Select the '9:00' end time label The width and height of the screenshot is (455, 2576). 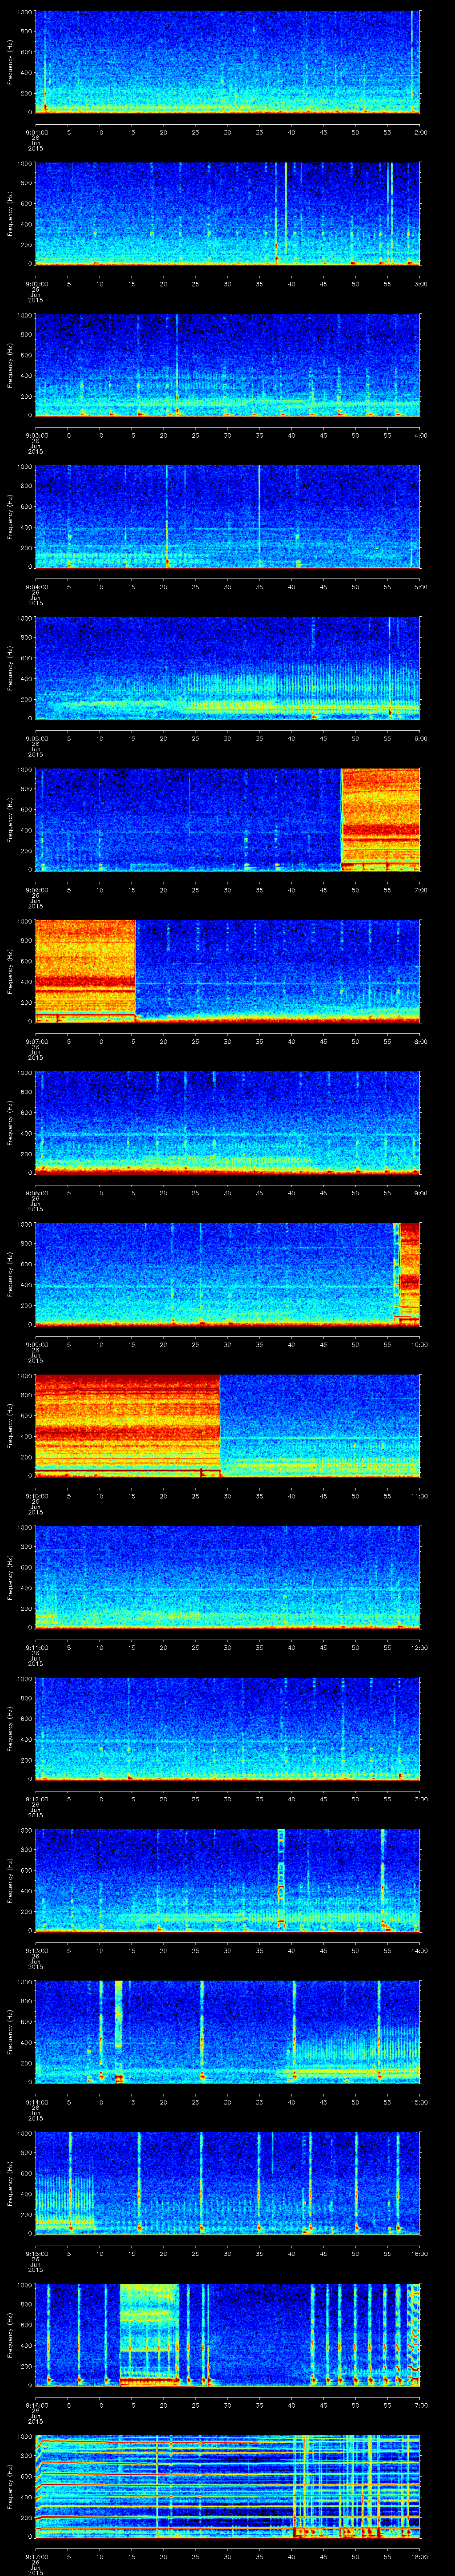(x=421, y=1193)
